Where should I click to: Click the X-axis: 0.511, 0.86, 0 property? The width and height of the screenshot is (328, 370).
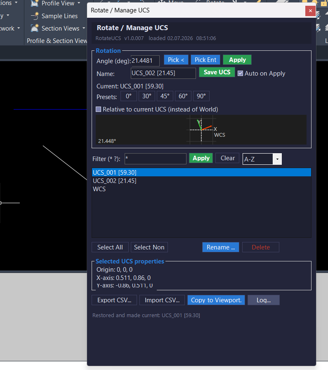123,278
